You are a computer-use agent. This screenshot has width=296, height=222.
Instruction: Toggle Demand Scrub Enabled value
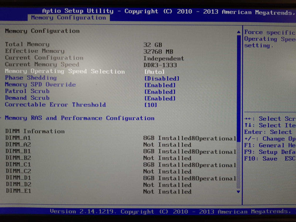pos(160,98)
